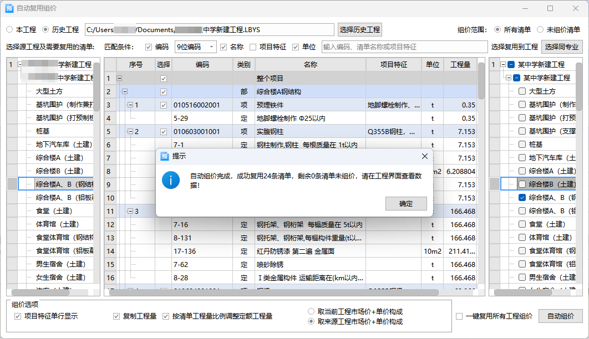Click the blue info icon in the prompt
This screenshot has height=339, width=589.
coord(171,180)
